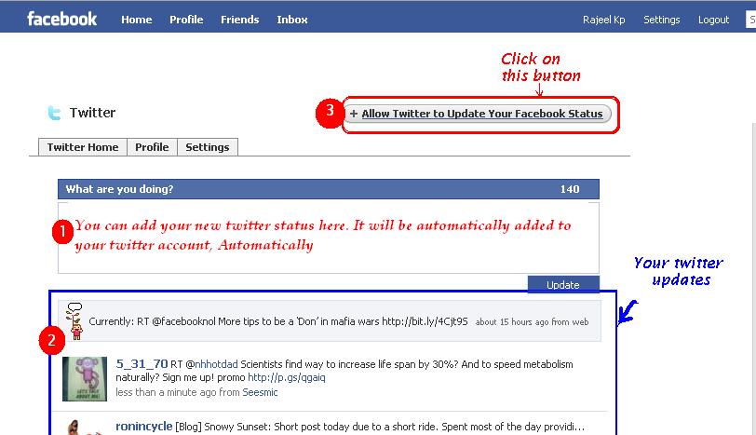Open Home in Facebook top bar
The image size is (756, 435).
coord(137,20)
